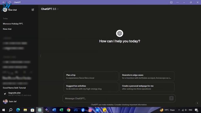Open the Excel Name Split Tutorial chat
201x113 pixels.
point(14,88)
